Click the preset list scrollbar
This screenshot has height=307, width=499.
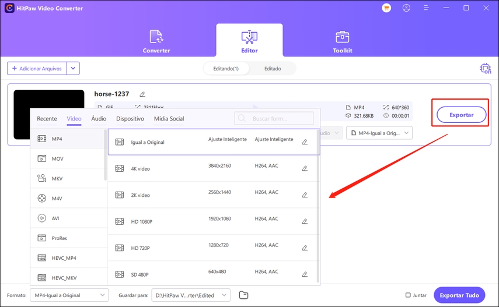(x=318, y=207)
